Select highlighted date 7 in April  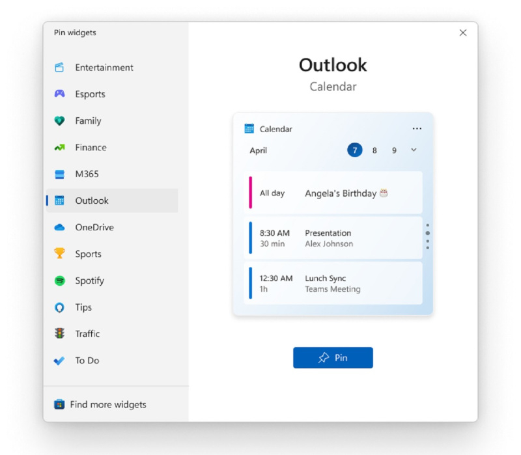[355, 150]
